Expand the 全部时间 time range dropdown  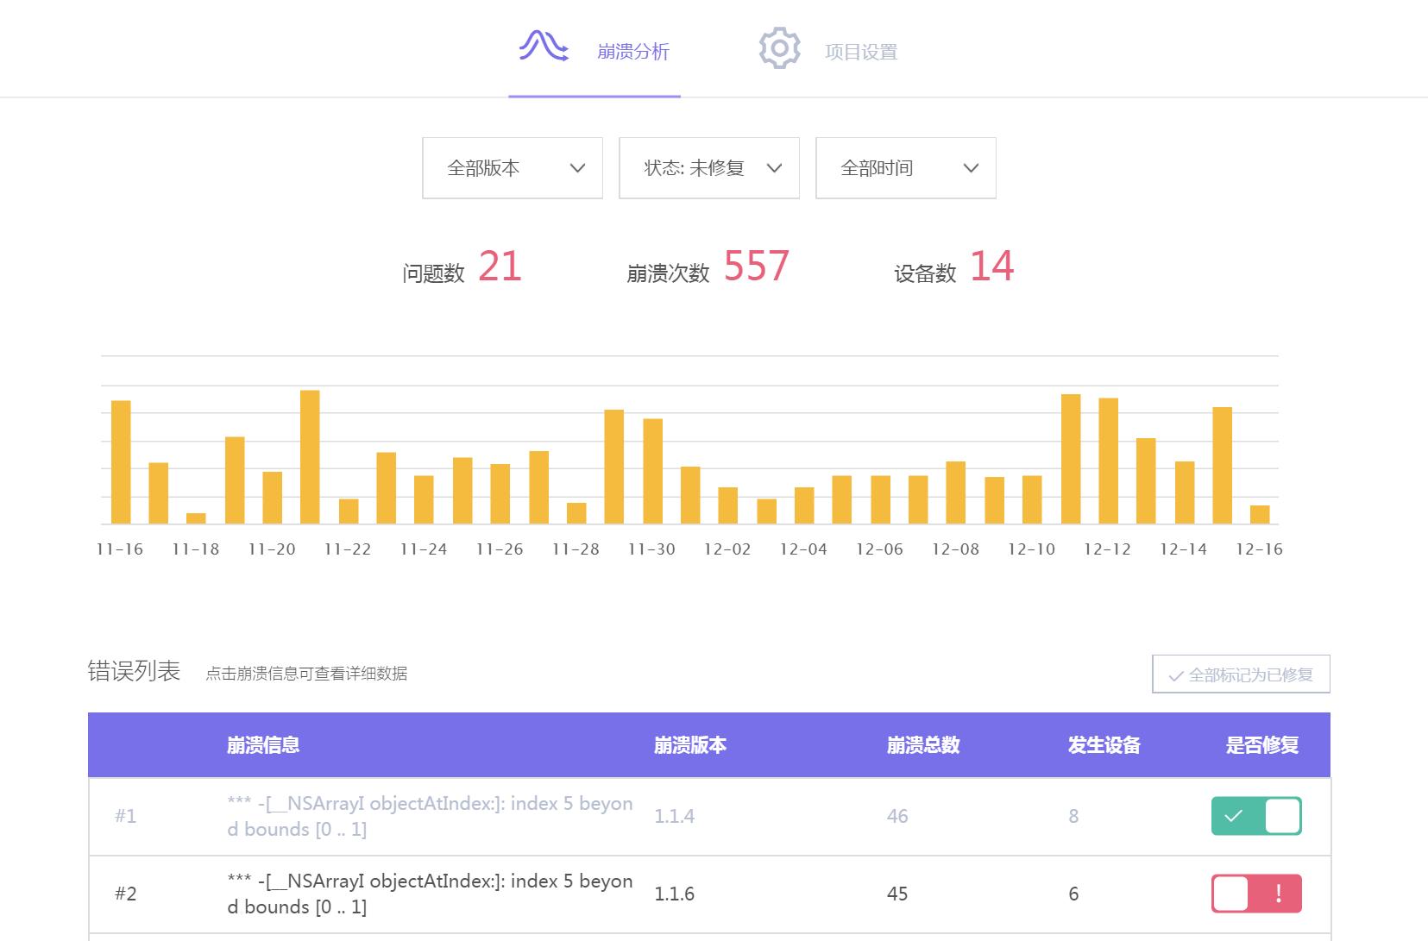[x=905, y=168]
